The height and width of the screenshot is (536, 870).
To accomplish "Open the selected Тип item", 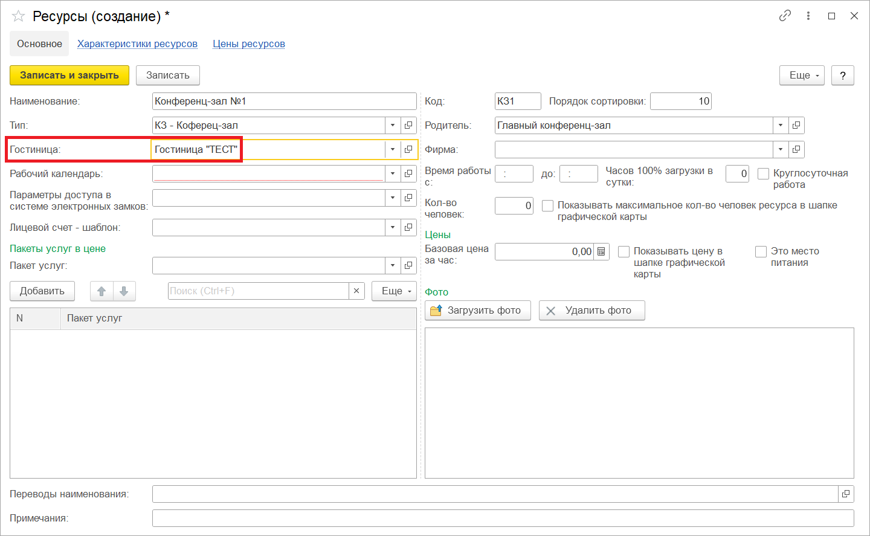I will tap(408, 125).
